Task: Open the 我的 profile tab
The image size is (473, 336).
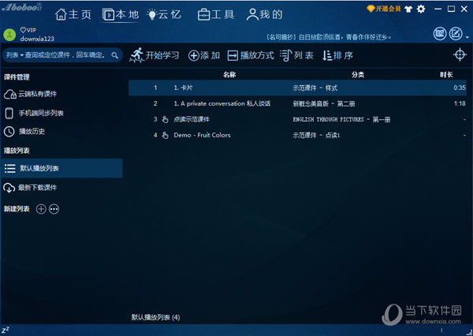Action: (264, 14)
